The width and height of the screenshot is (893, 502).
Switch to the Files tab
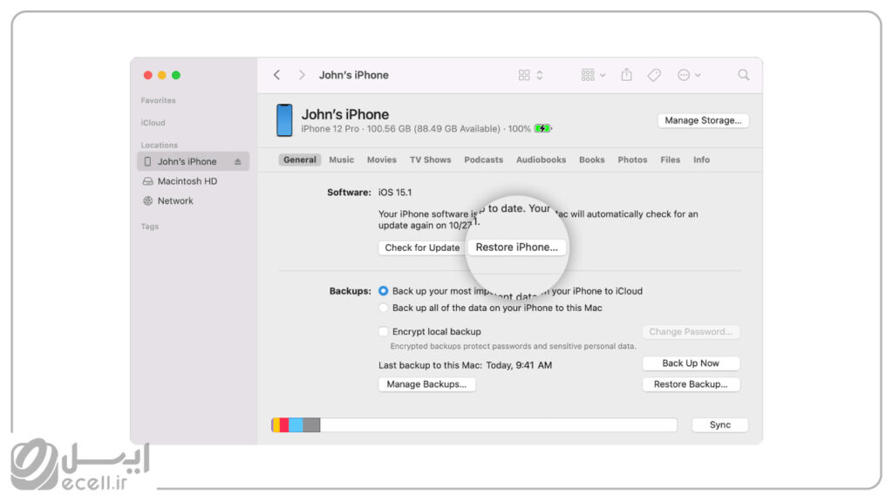(671, 160)
